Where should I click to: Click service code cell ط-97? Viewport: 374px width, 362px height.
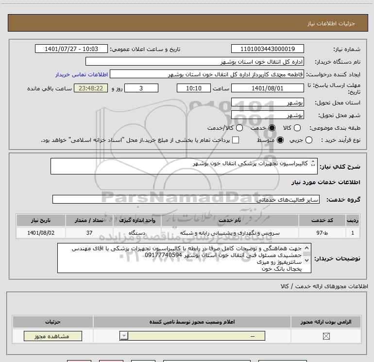322,233
